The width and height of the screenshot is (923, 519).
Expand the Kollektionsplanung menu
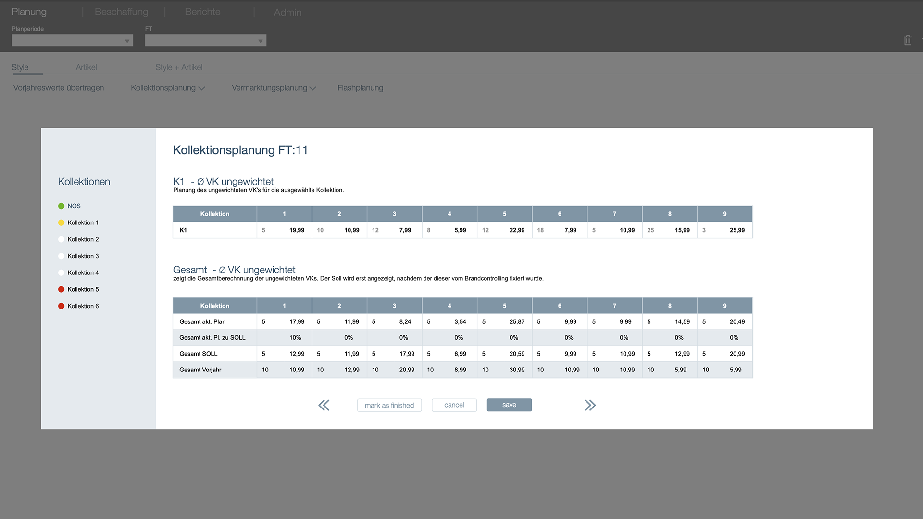(x=168, y=88)
